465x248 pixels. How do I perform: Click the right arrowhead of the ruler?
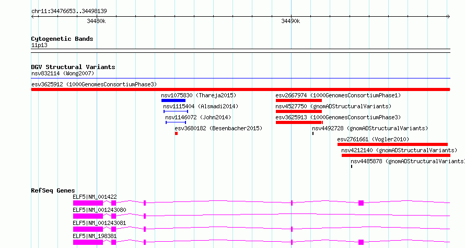449,17
